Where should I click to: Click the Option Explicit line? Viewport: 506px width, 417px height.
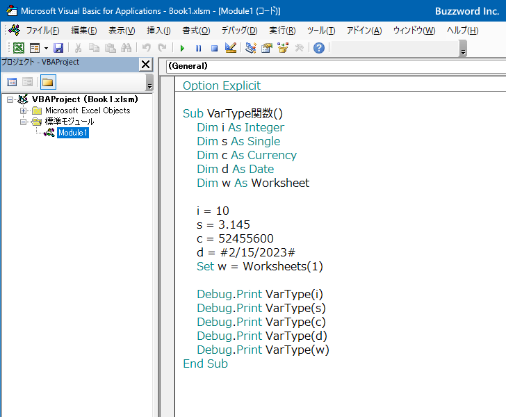pos(221,85)
